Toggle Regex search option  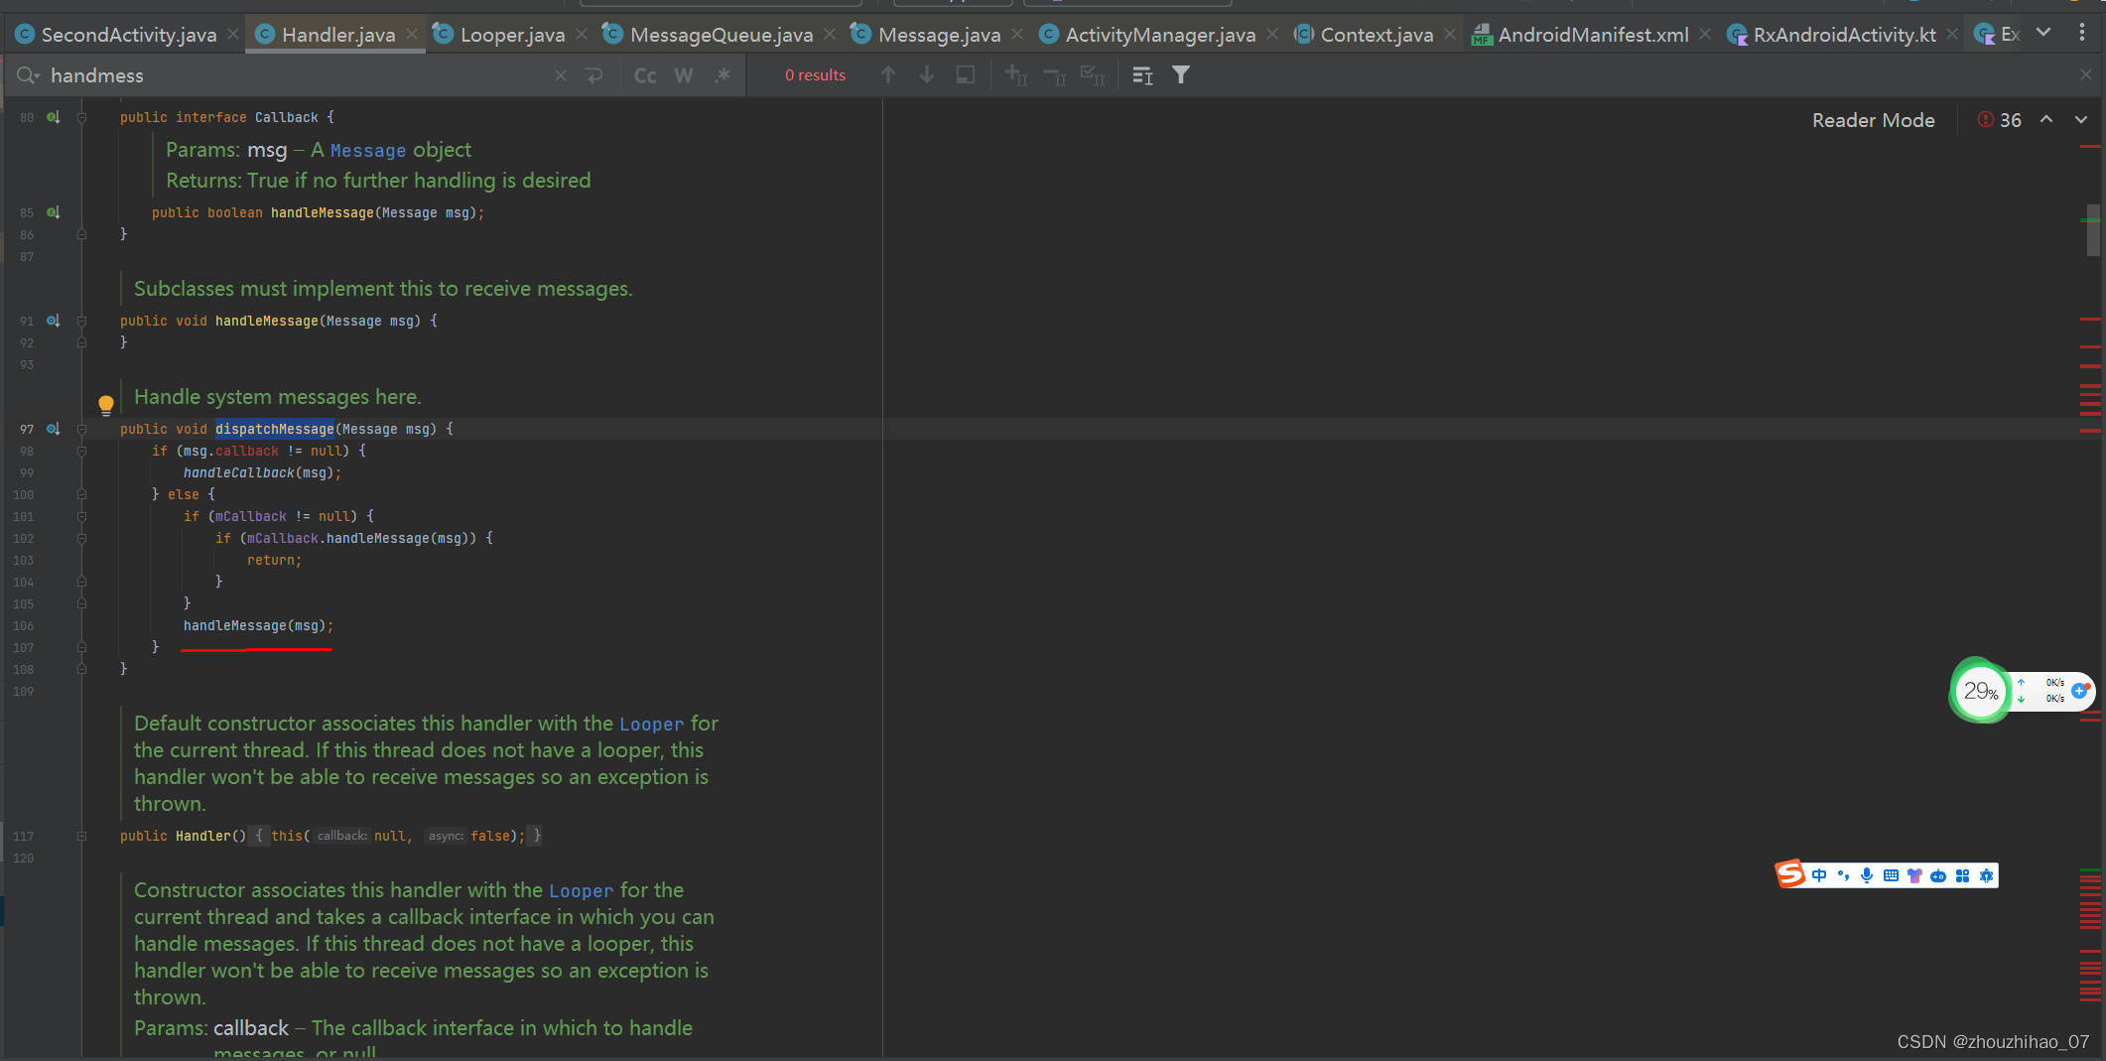(x=722, y=75)
